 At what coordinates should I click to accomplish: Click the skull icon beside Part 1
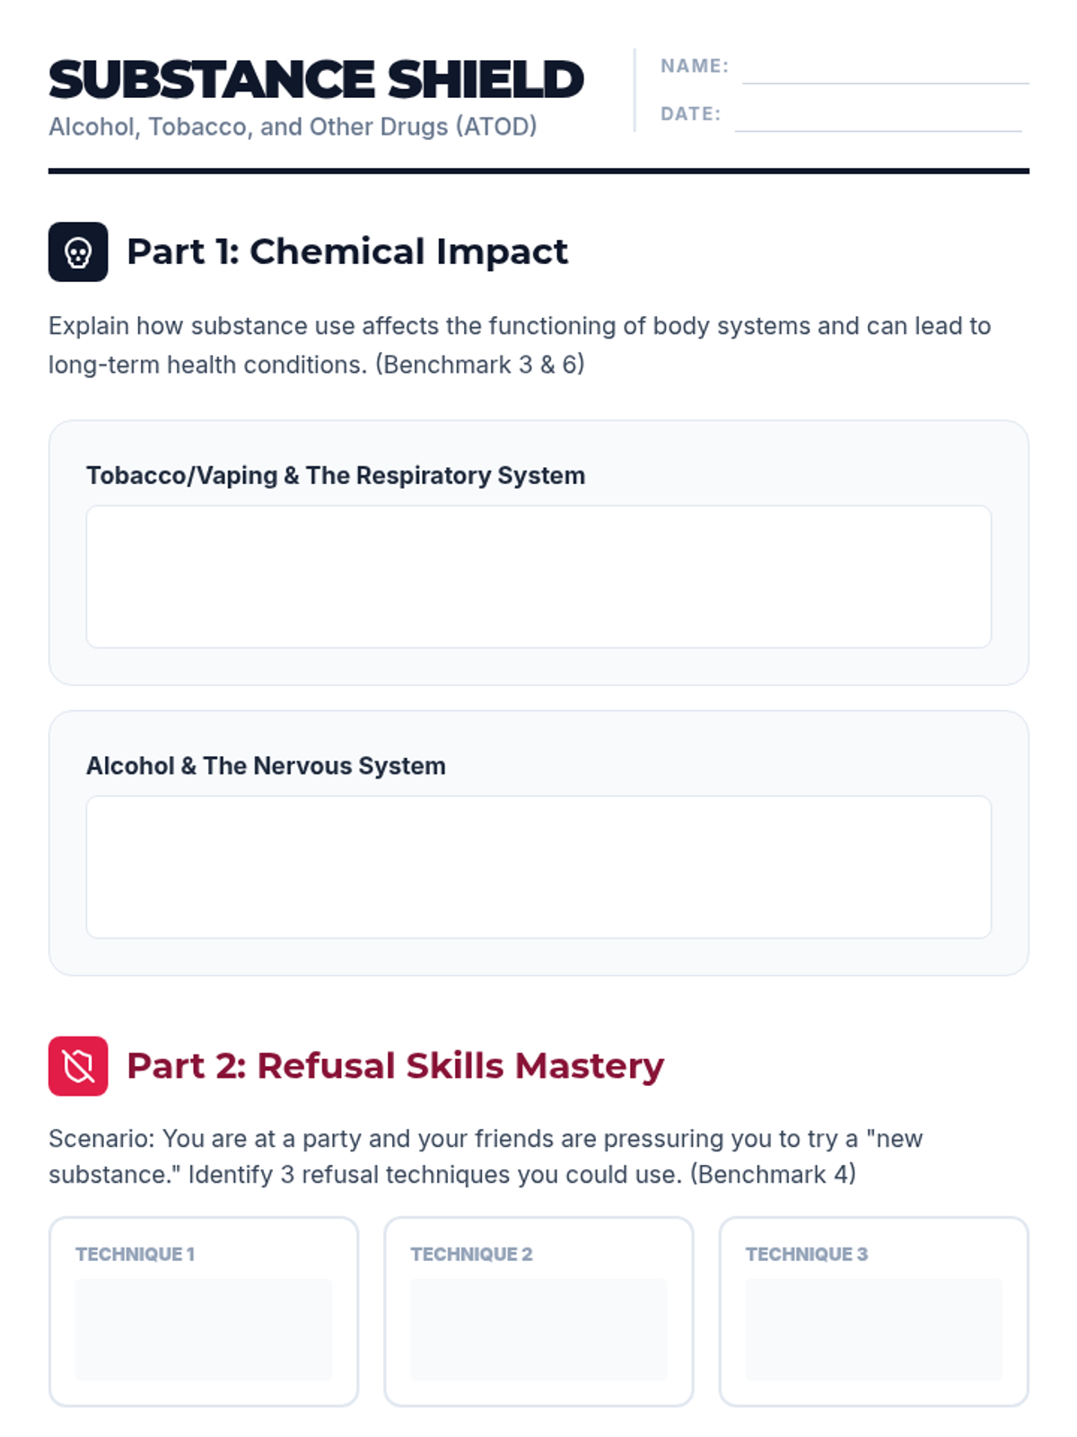(x=78, y=252)
